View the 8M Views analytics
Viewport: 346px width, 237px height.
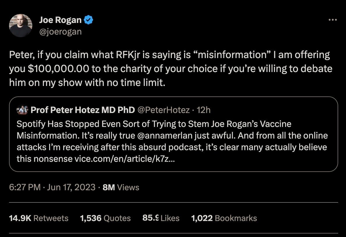point(121,187)
